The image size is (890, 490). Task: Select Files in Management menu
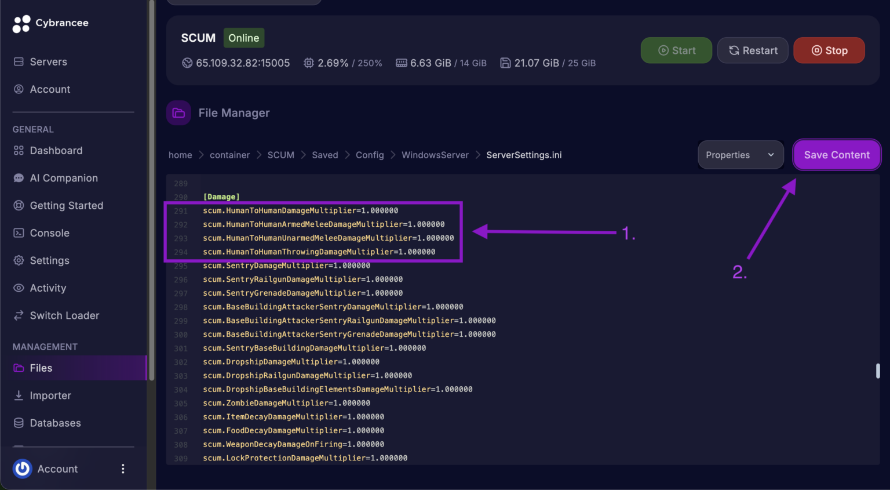(x=41, y=368)
